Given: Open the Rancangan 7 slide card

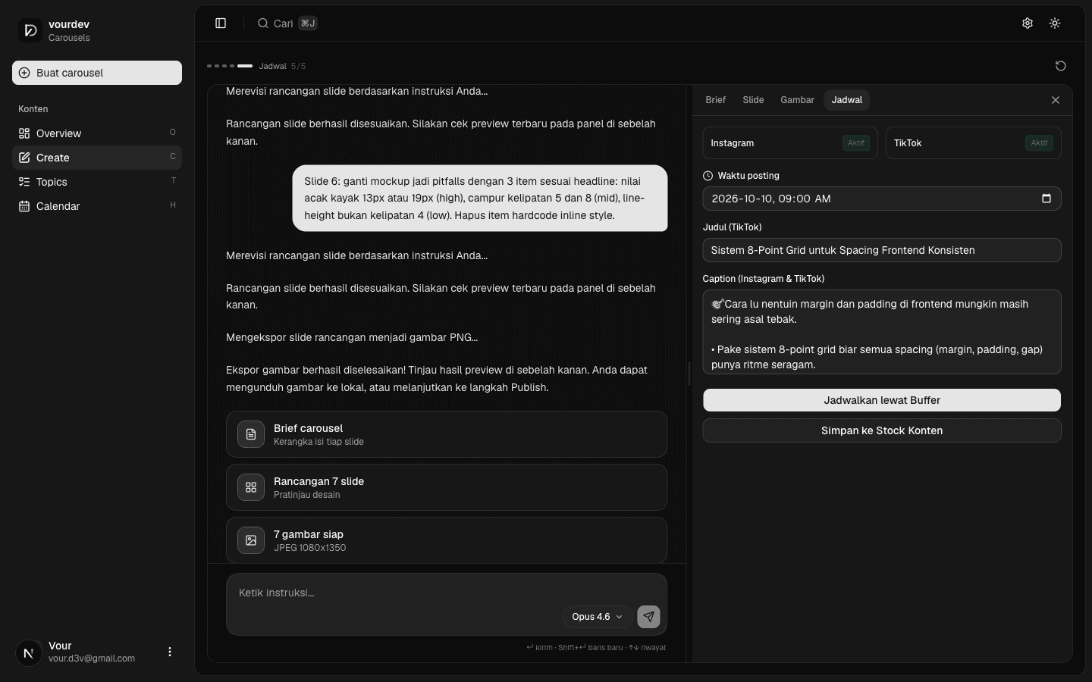Looking at the screenshot, I should coord(447,487).
